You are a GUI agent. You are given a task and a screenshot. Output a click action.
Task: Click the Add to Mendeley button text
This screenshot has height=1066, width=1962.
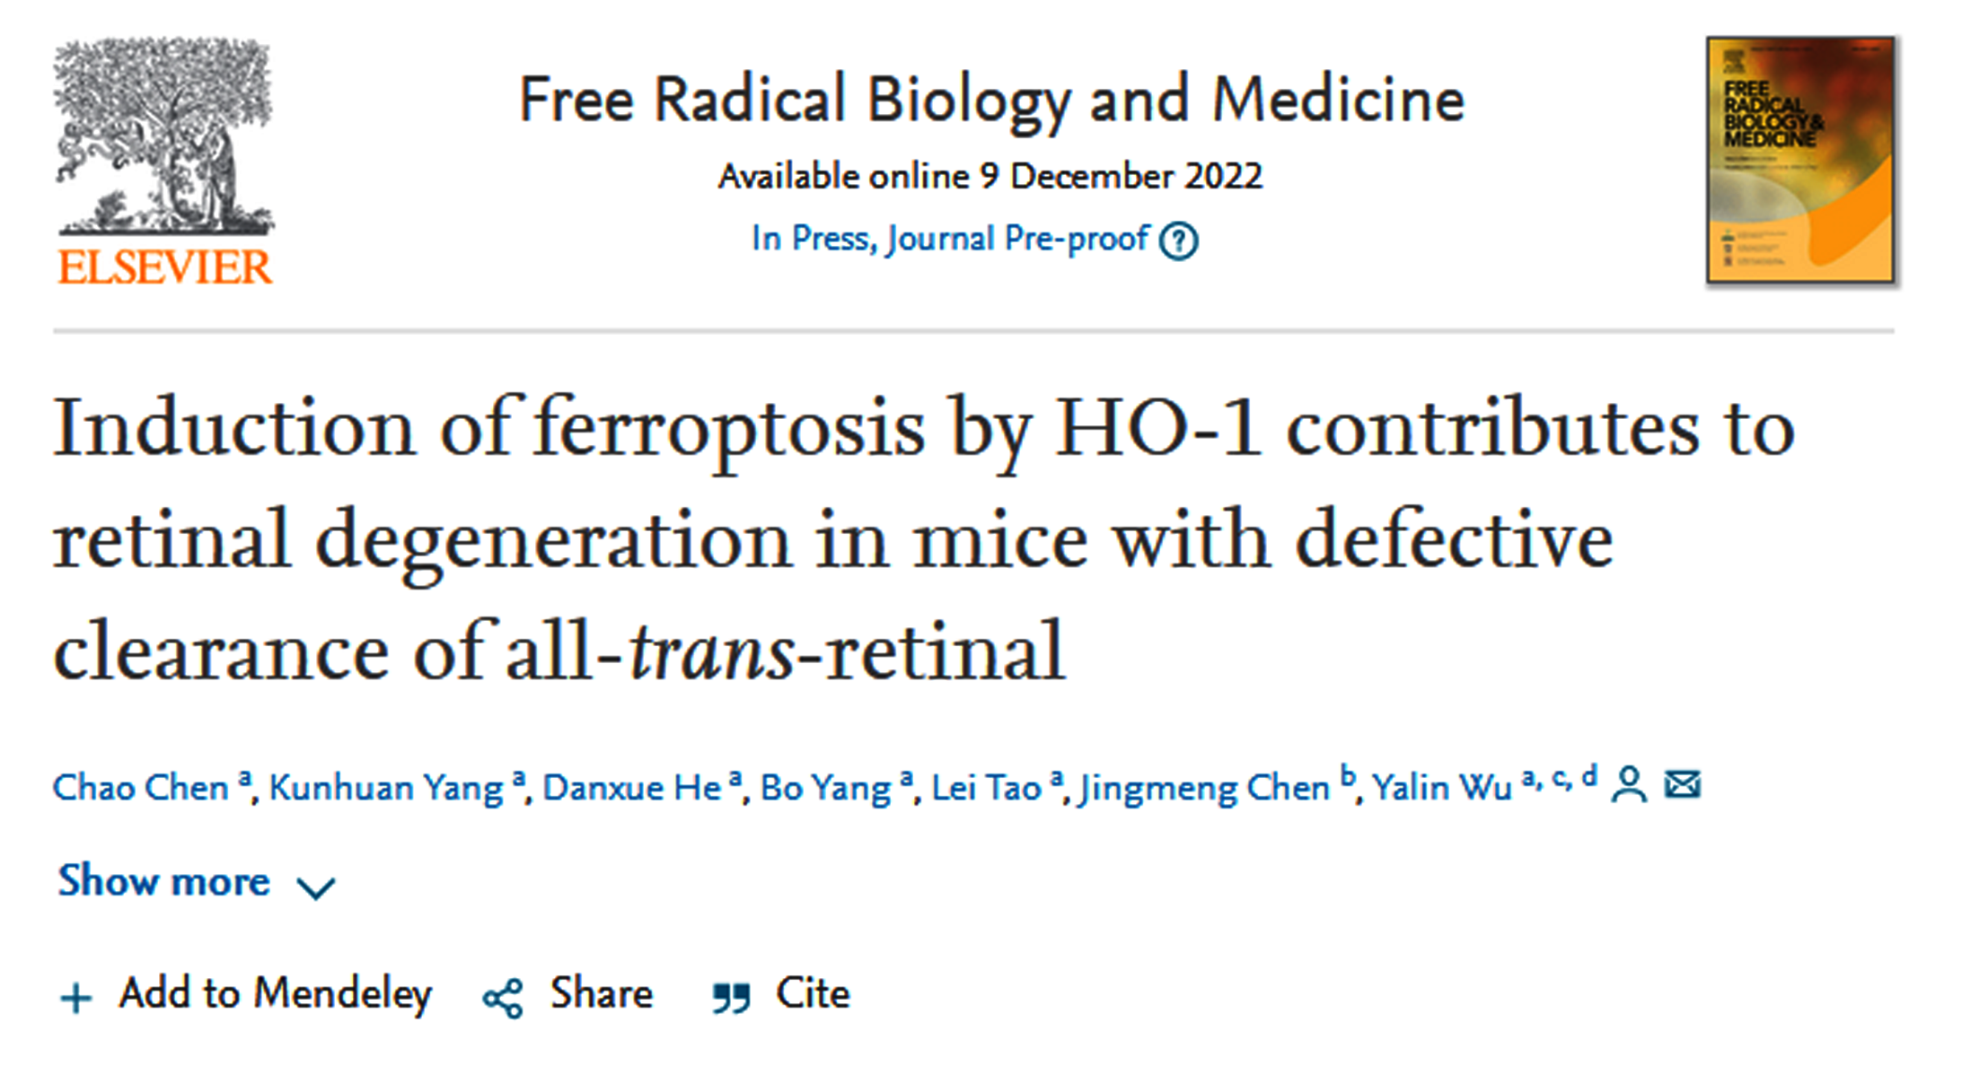click(x=275, y=993)
